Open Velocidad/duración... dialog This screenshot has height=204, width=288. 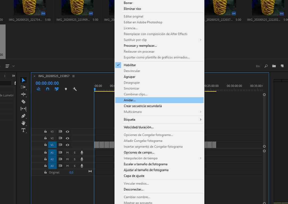tap(159, 127)
